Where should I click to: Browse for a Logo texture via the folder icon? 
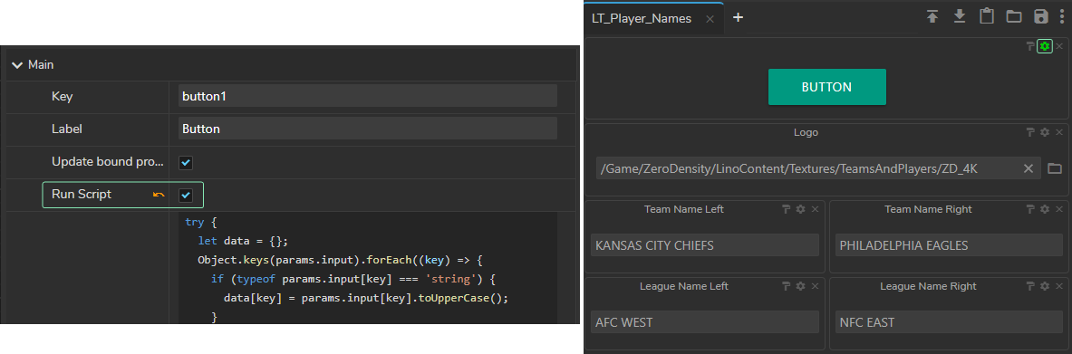1054,168
